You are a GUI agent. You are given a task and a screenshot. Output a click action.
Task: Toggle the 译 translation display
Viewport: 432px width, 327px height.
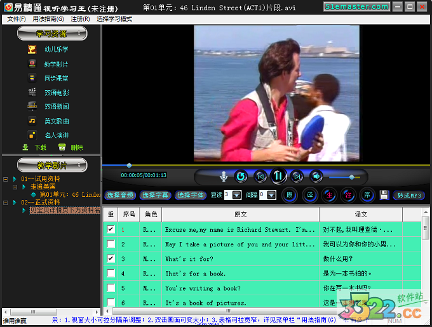309,195
